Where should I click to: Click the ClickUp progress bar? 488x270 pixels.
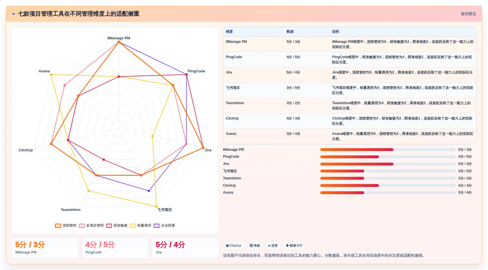tap(388, 185)
